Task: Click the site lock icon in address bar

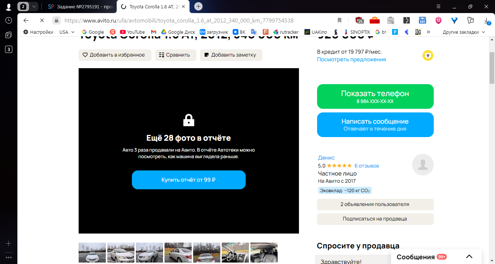Action: 56,20
